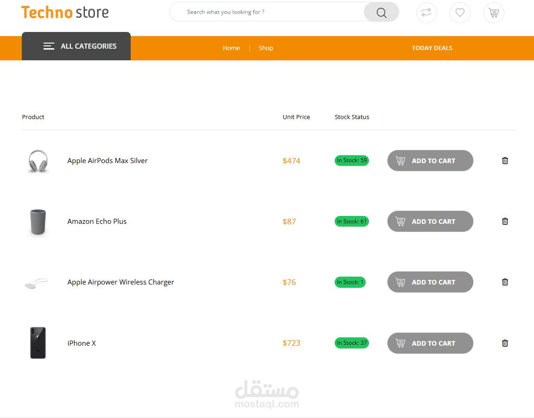Image resolution: width=534 pixels, height=418 pixels.
Task: Delete iPhone X using trash icon
Action: (x=505, y=343)
